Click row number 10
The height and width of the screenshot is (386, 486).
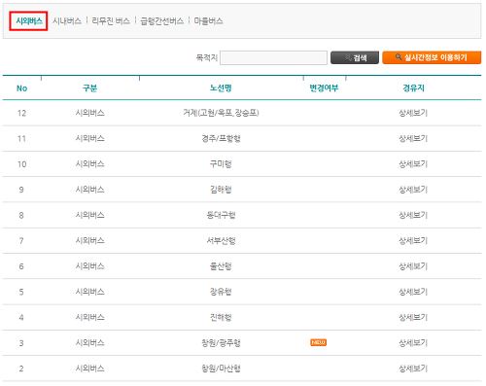[x=21, y=164]
